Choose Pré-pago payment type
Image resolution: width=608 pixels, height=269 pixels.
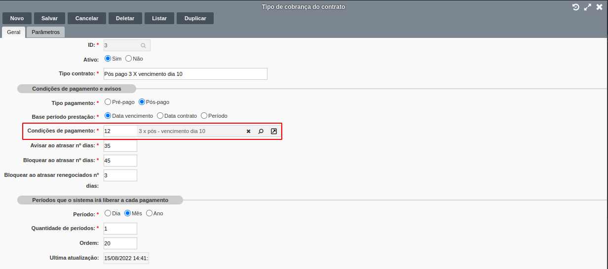pos(108,102)
